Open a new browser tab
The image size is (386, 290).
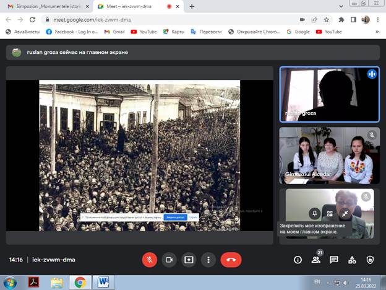pos(192,6)
